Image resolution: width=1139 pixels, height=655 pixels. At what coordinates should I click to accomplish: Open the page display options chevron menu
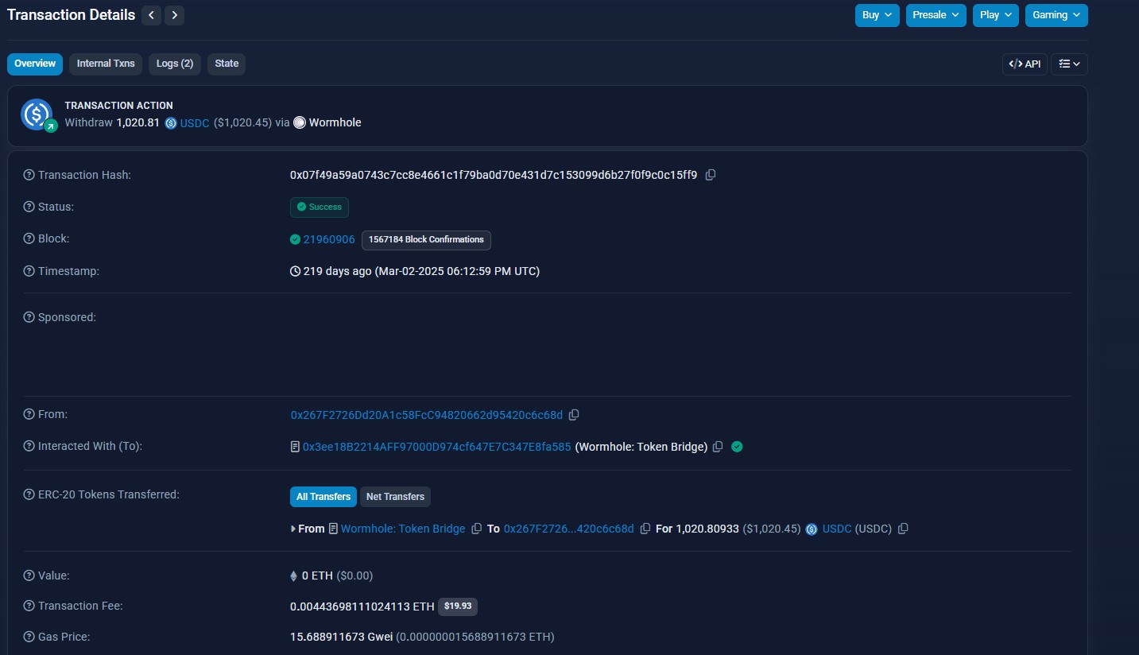[x=1069, y=64]
